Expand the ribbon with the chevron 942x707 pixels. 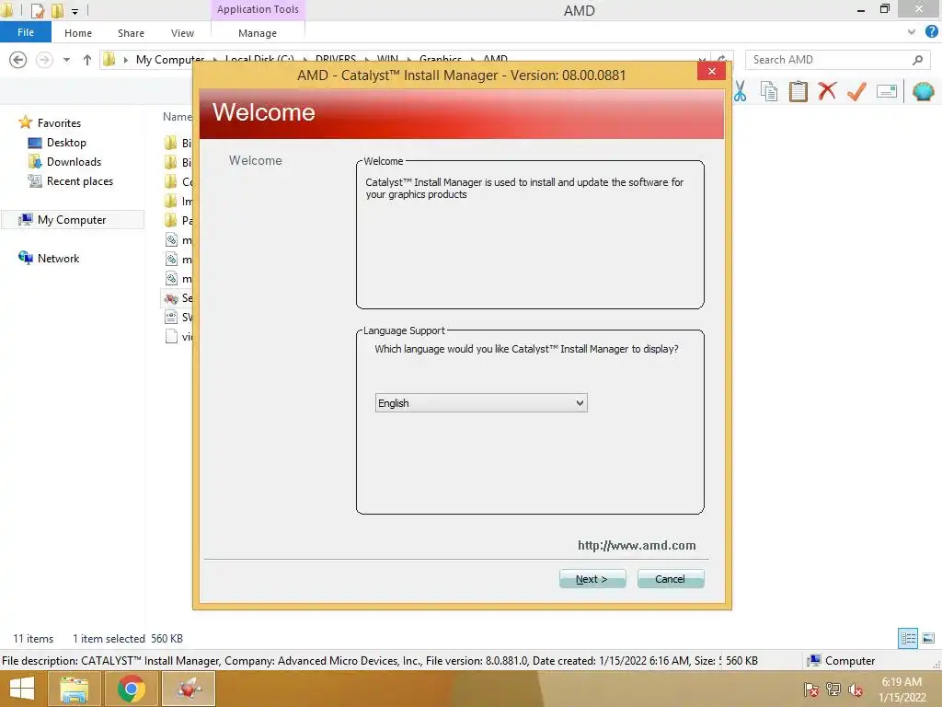(x=912, y=32)
